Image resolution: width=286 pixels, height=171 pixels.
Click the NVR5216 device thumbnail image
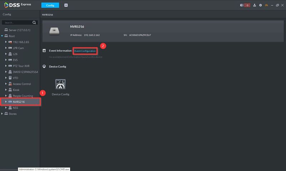pyautogui.click(x=54, y=31)
